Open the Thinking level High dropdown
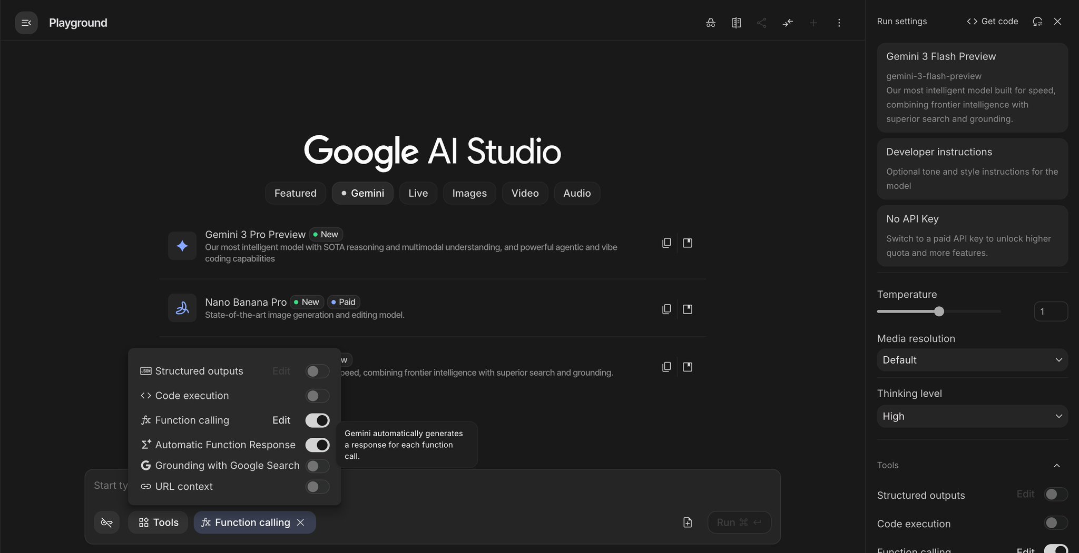 (x=972, y=416)
